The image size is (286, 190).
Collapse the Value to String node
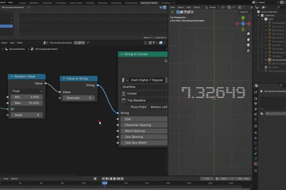tap(64, 78)
